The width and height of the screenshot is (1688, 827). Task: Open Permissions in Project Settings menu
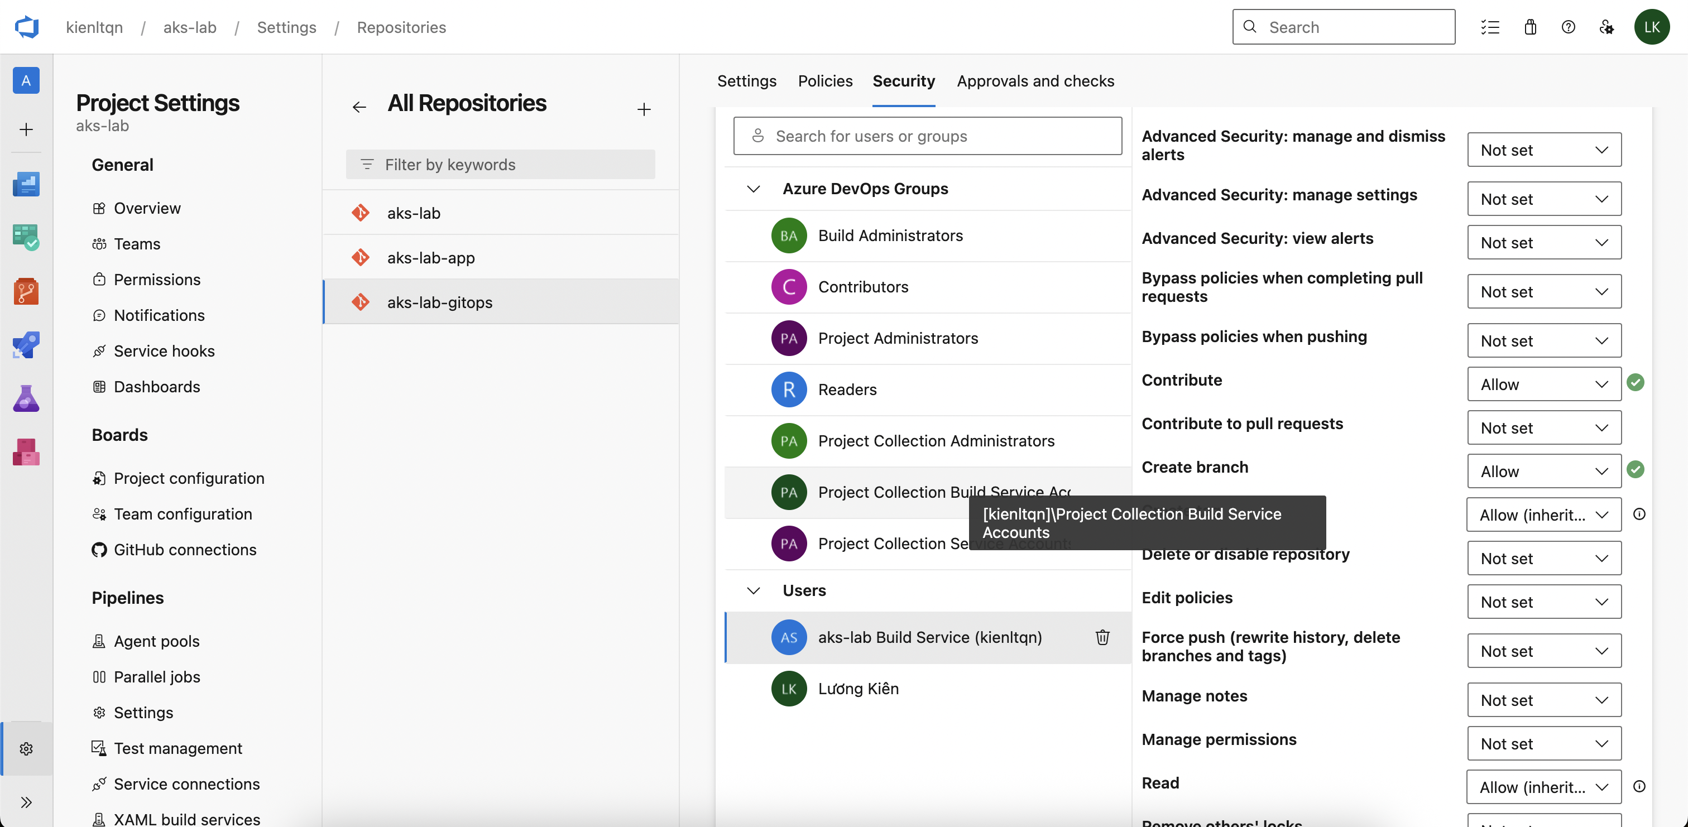pyautogui.click(x=157, y=279)
